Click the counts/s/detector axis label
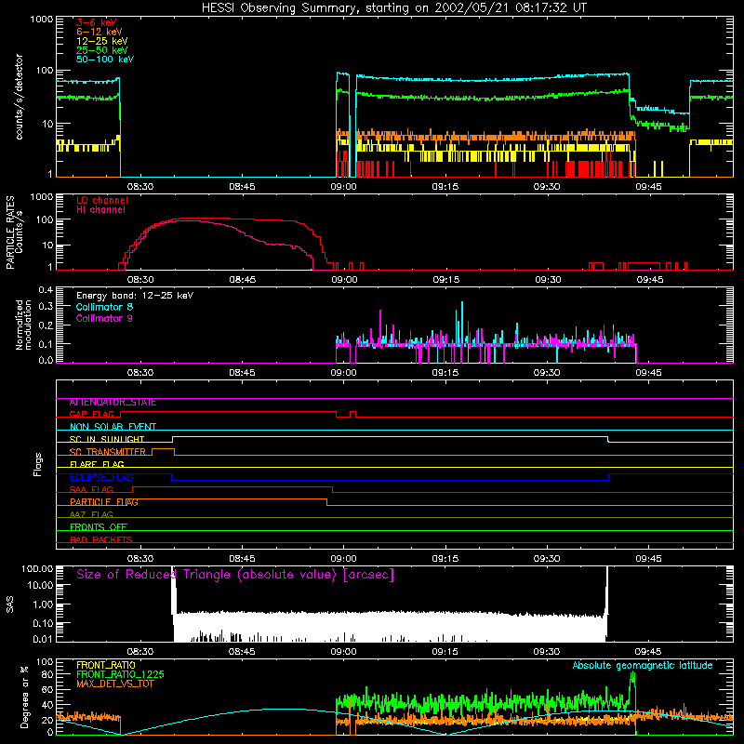Screen dimensions: 744x744 coord(20,97)
